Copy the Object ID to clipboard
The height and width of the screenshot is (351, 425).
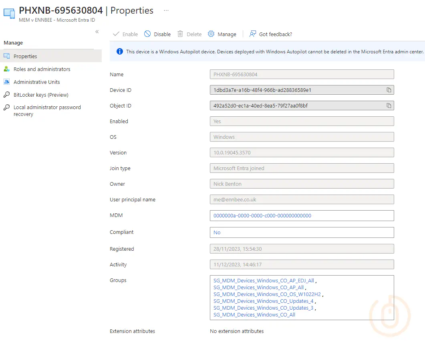389,106
